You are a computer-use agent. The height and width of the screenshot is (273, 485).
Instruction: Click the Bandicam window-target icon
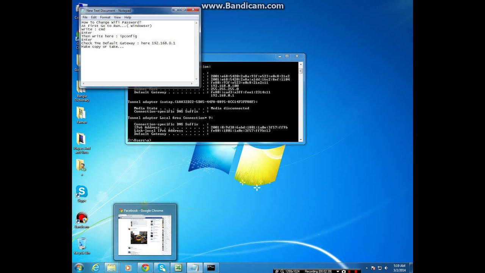(x=277, y=271)
